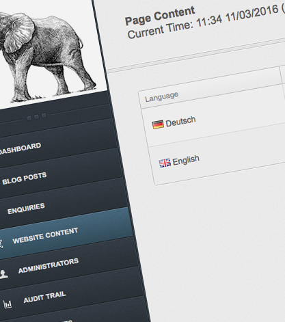
Task: Click the Administrators user silhouette icon
Action: coord(3,274)
